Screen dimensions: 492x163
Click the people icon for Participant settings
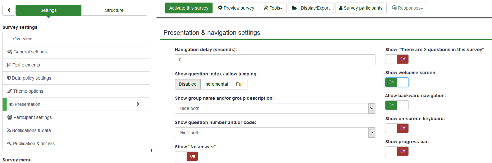coord(10,117)
